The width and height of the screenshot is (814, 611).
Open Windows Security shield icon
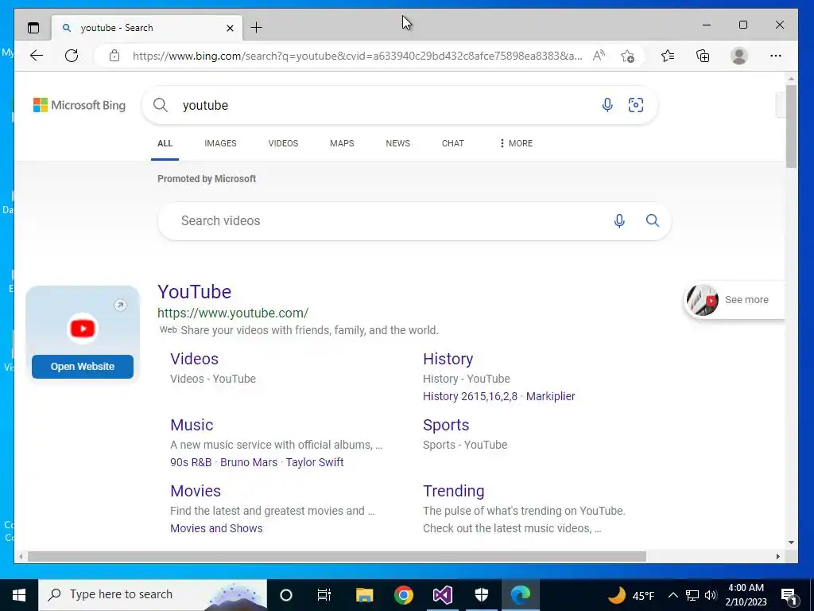(482, 594)
